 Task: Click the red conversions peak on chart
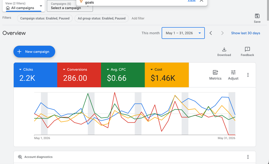pos(115,93)
